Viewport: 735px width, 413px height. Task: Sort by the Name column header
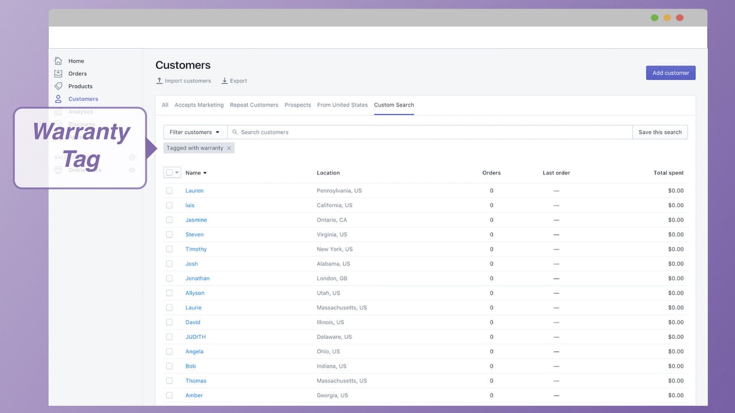coord(196,173)
